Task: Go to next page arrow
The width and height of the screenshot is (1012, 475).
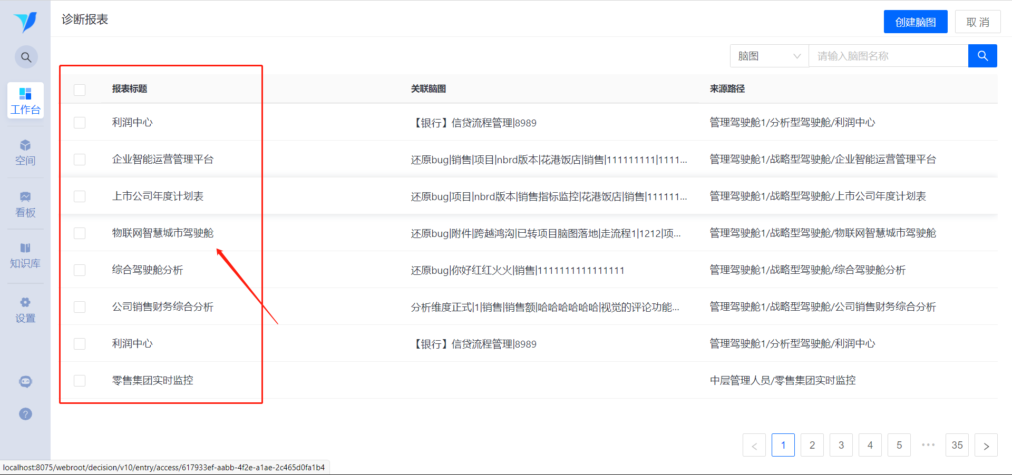Action: point(986,446)
